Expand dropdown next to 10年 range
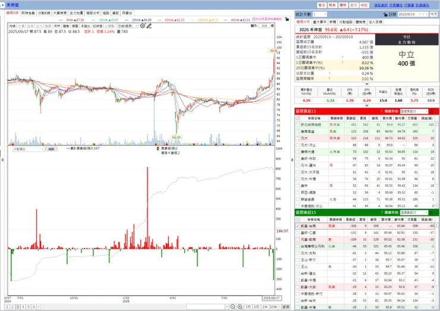Image resolution: width=440 pixels, height=311 pixels. point(279,307)
